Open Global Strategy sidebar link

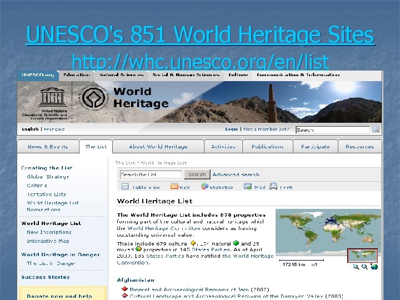[x=48, y=177]
